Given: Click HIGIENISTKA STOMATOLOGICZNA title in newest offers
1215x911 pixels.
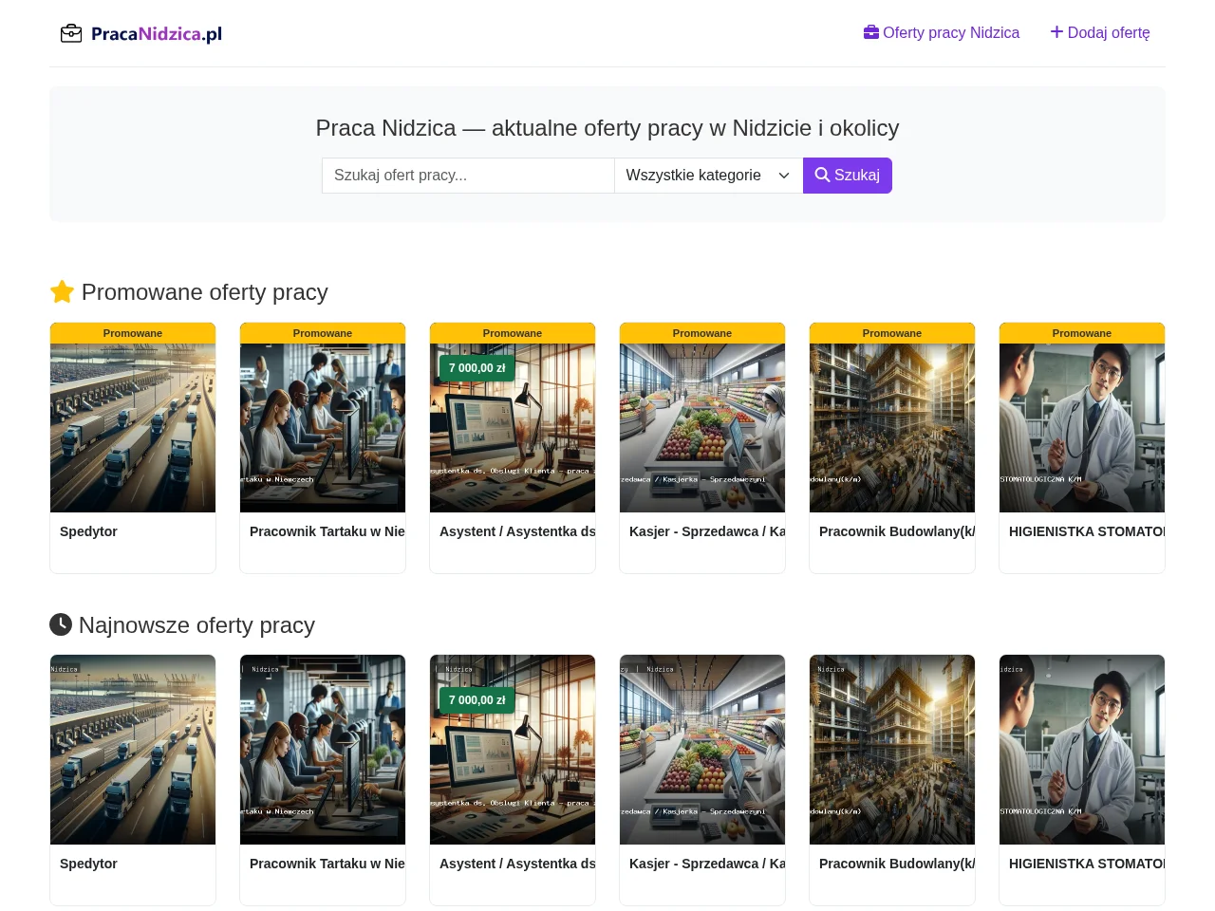Looking at the screenshot, I should click(1087, 864).
